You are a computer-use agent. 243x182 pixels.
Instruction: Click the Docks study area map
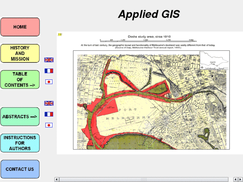[x=151, y=100]
